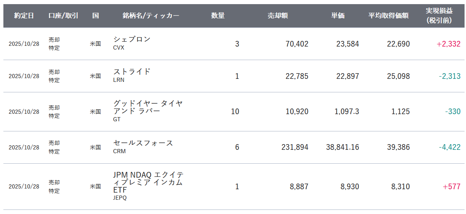
Task: Select the LRN ticker symbol
Action: [119, 80]
